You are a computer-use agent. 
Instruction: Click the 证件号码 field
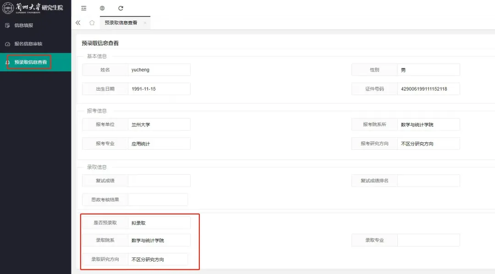point(428,89)
